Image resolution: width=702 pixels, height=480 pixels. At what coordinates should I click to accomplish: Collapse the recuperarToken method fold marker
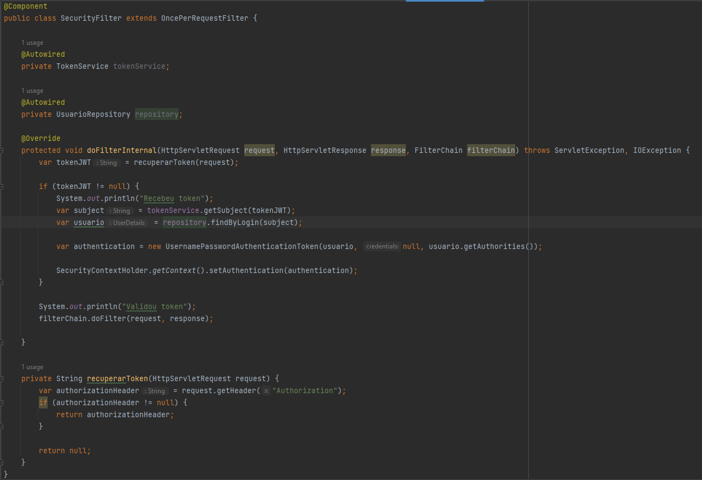click(x=2, y=378)
